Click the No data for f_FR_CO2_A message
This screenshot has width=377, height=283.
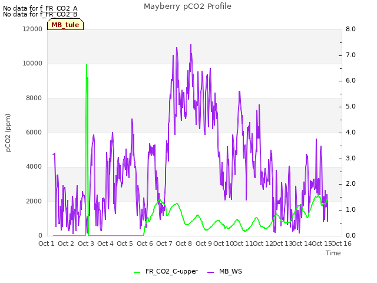[40, 8]
